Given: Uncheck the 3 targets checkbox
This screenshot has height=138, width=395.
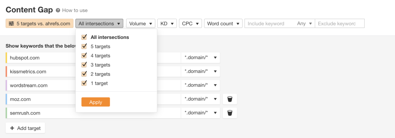Looking at the screenshot, I should [84, 65].
